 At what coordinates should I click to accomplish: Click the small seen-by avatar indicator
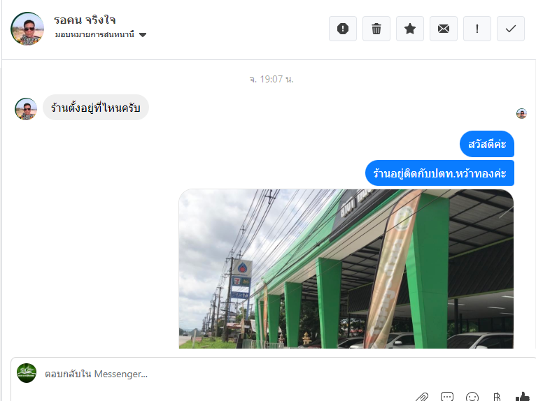click(521, 113)
